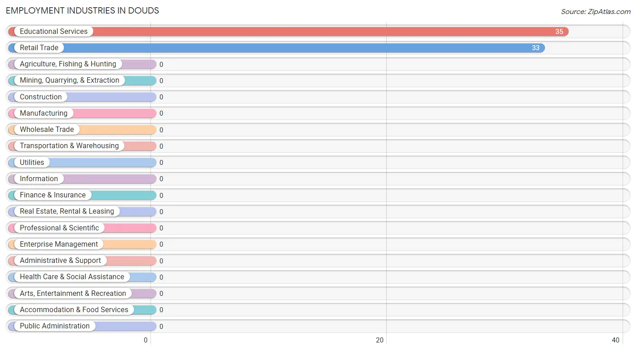Select Transportation & Warehousing label
636x351 pixels.
point(69,146)
